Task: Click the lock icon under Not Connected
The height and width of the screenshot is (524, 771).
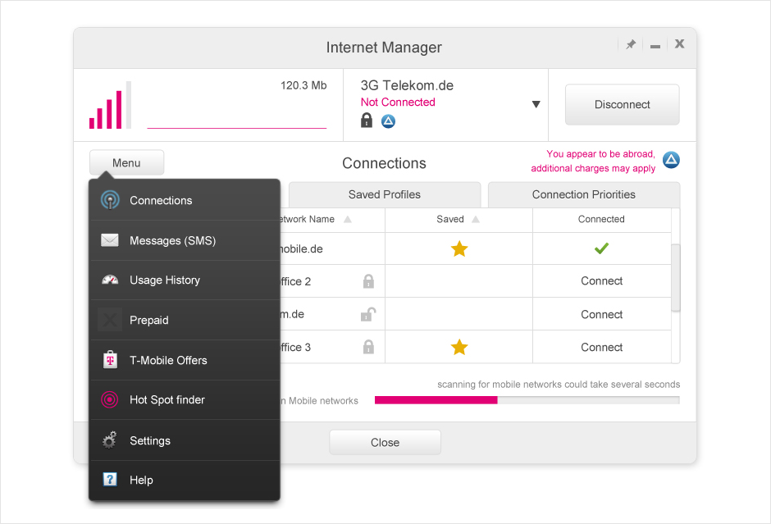Action: click(367, 121)
